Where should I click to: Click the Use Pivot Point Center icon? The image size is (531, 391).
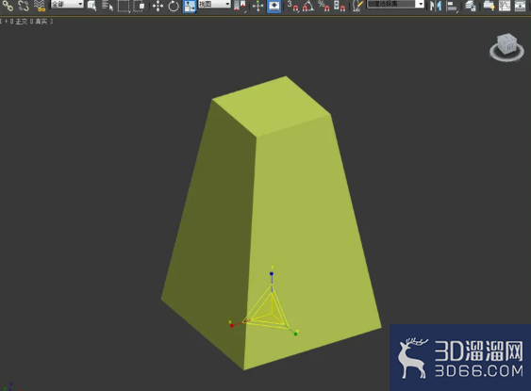(x=241, y=6)
